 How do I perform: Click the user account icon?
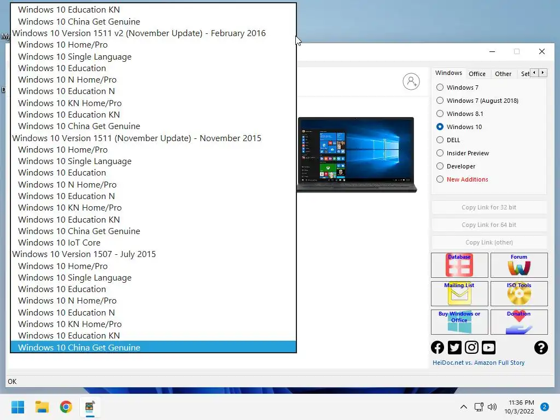(x=411, y=82)
